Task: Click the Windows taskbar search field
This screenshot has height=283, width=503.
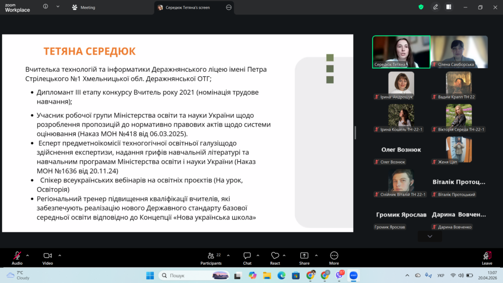Action: tap(186, 276)
